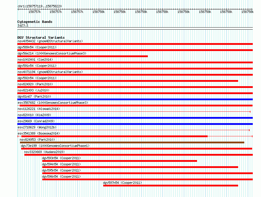Click the DGV Structural Variants track title
Screen dimensions: 261x197
[x=41, y=38]
